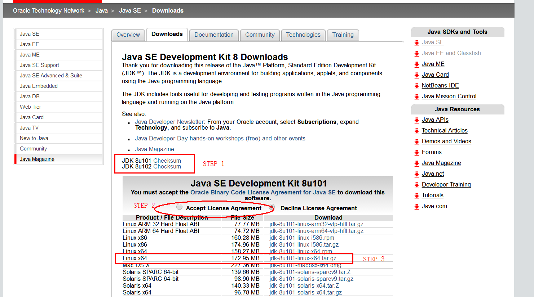Download jdk-8u101-solaris-sparcv9.tar.gz
The height and width of the screenshot is (297, 534).
point(311,279)
